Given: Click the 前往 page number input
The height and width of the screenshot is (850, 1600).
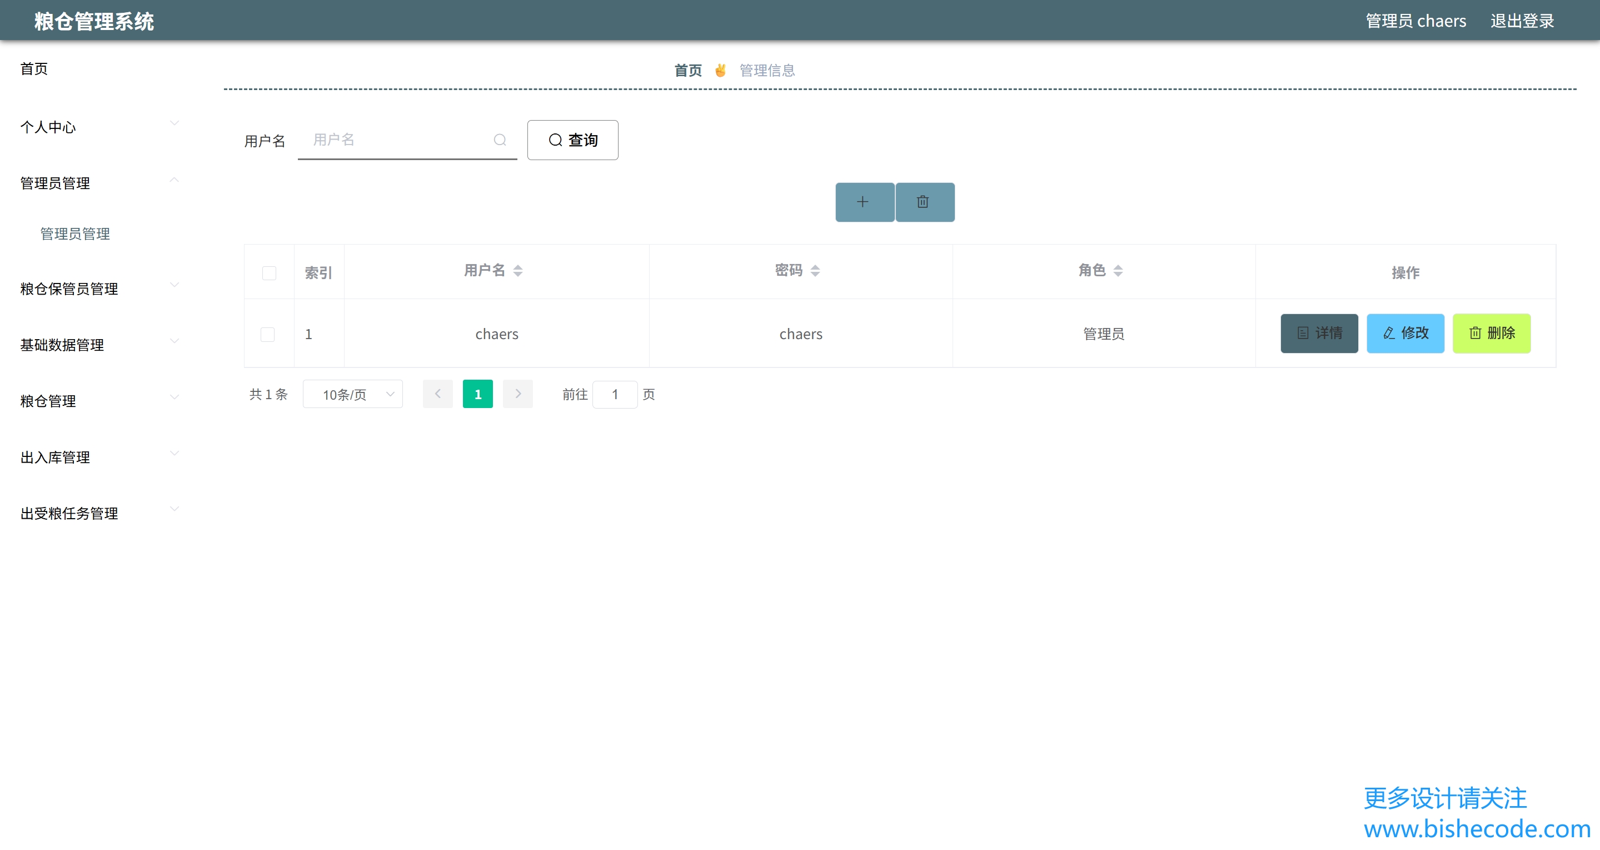Looking at the screenshot, I should tap(614, 394).
